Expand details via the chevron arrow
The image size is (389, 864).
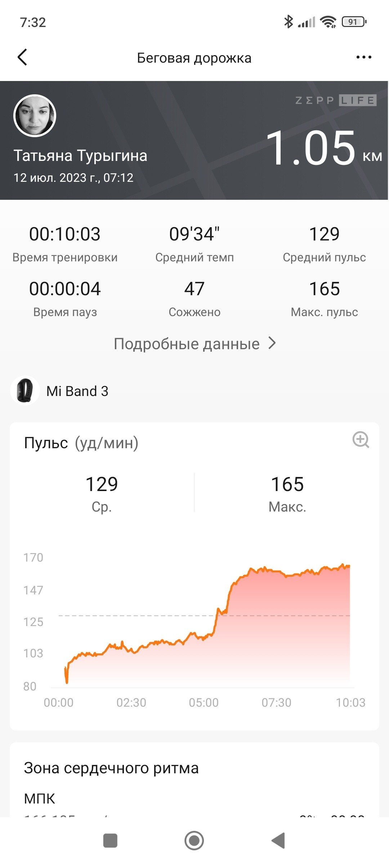coord(272,343)
